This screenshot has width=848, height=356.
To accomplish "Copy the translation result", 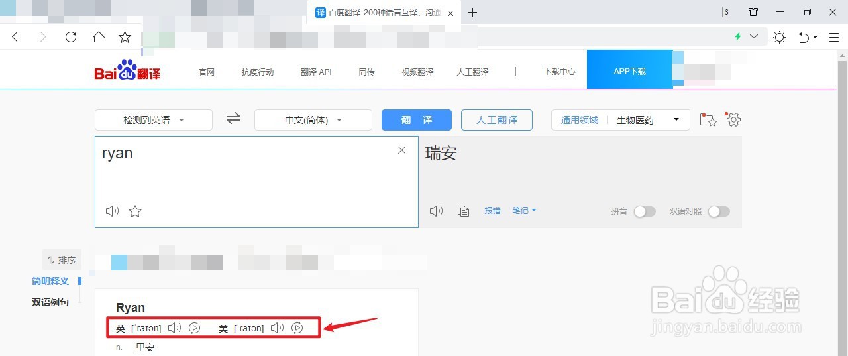I will [x=464, y=211].
